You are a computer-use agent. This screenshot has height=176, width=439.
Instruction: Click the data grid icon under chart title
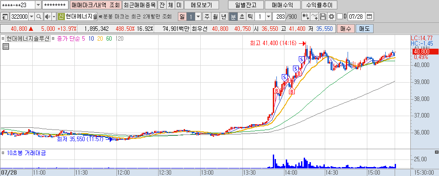pyautogui.click(x=5, y=46)
